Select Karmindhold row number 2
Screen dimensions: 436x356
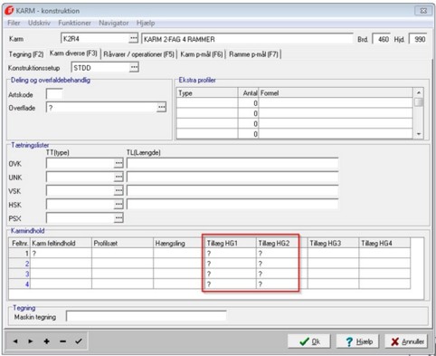(x=20, y=264)
